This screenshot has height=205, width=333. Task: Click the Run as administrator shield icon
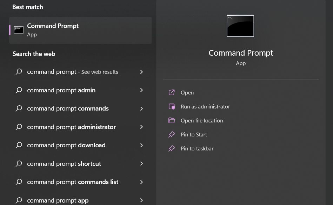pyautogui.click(x=172, y=107)
